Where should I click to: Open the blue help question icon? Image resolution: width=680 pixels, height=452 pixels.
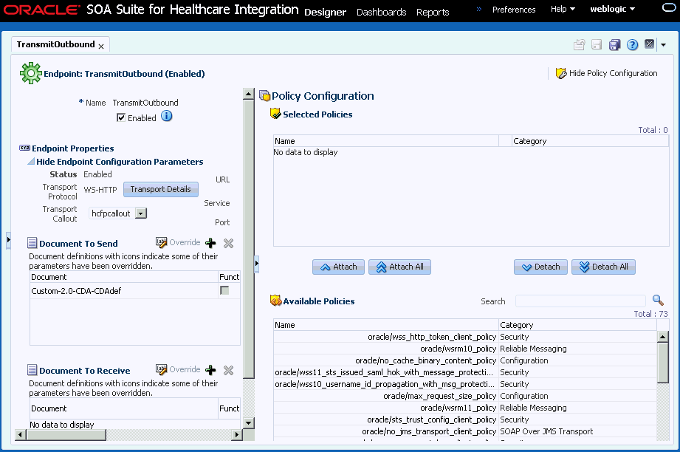[632, 44]
